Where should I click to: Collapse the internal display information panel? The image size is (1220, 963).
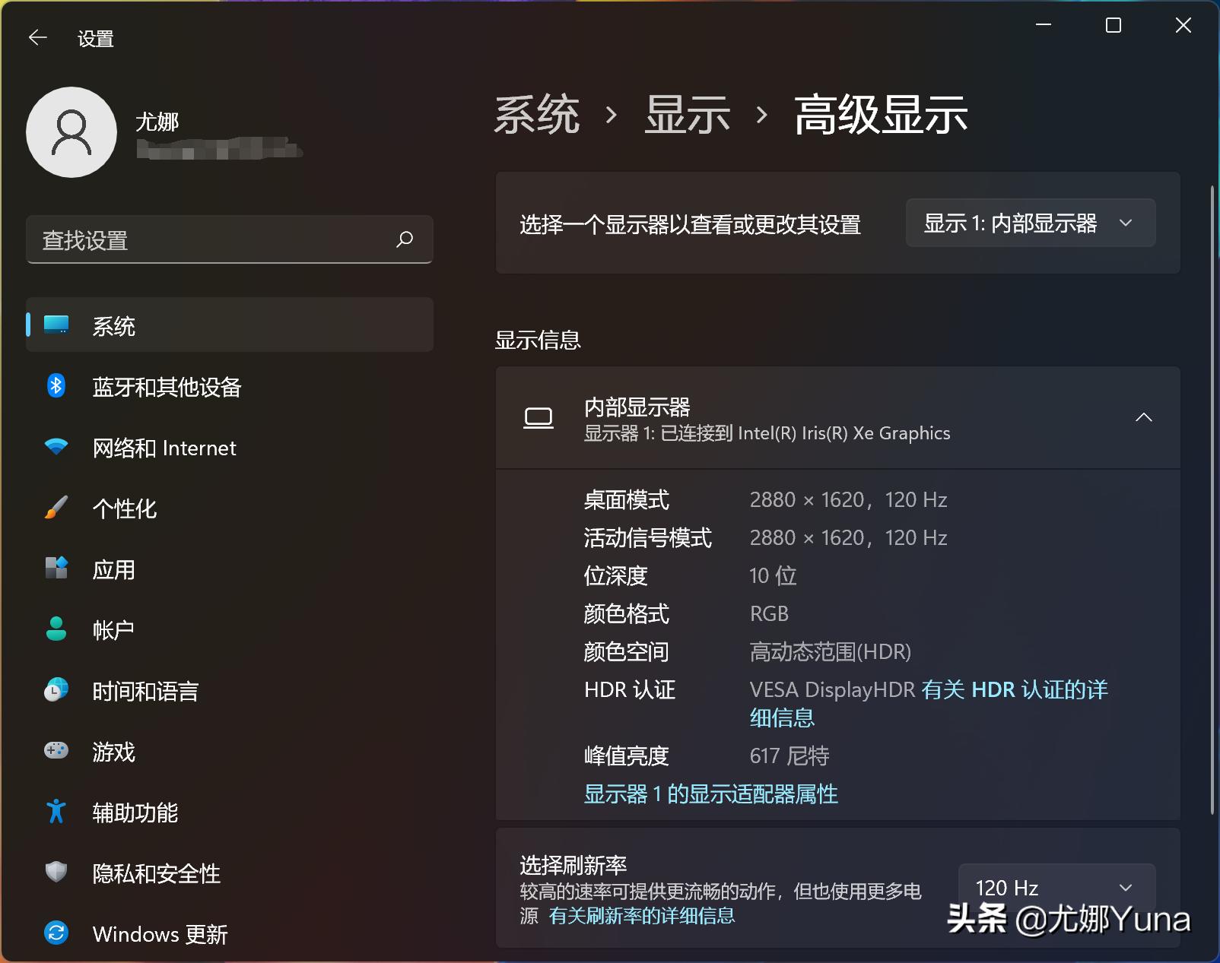coord(1144,417)
